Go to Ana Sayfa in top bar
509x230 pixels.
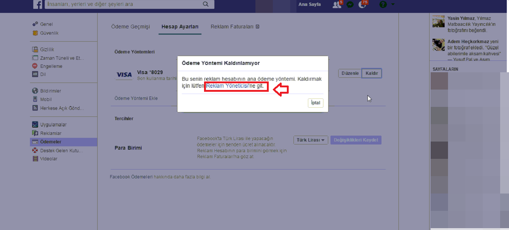310,4
